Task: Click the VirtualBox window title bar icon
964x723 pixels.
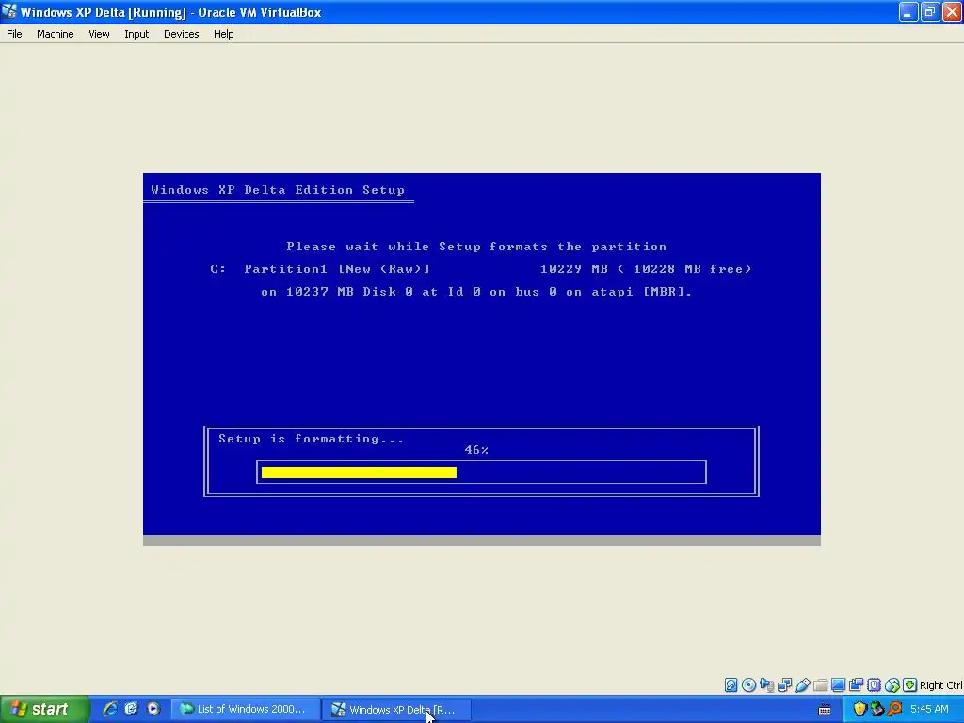Action: pos(9,11)
